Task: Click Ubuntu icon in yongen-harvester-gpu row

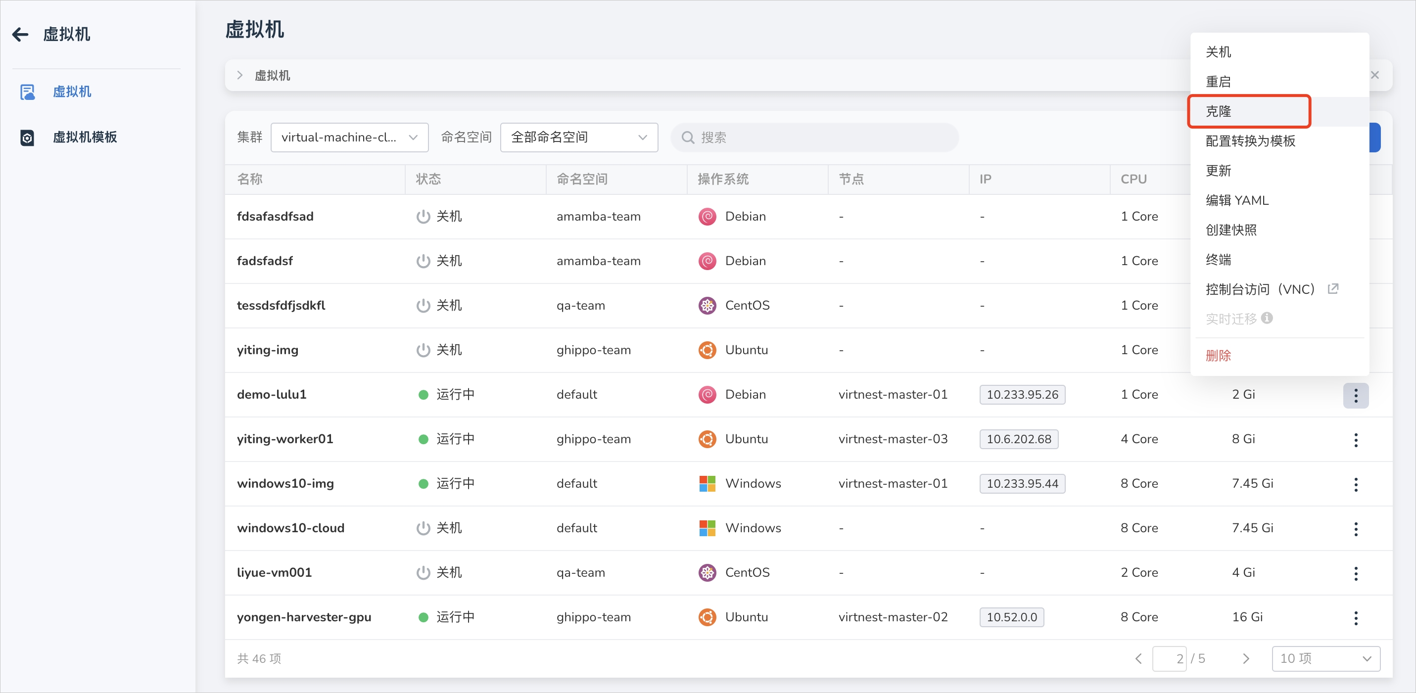Action: point(707,617)
